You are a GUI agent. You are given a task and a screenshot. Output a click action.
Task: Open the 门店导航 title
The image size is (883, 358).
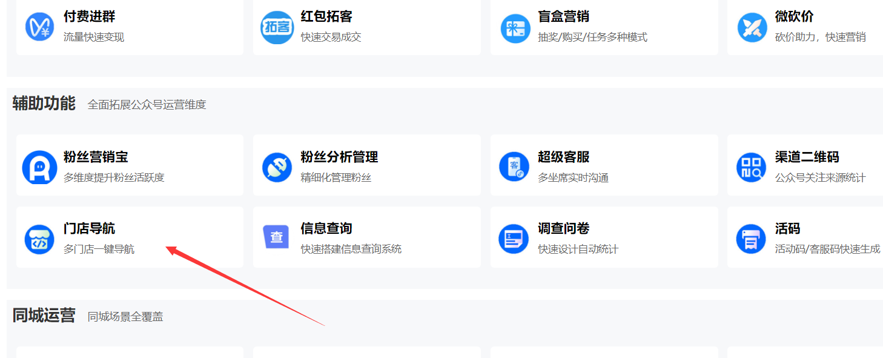tap(89, 228)
